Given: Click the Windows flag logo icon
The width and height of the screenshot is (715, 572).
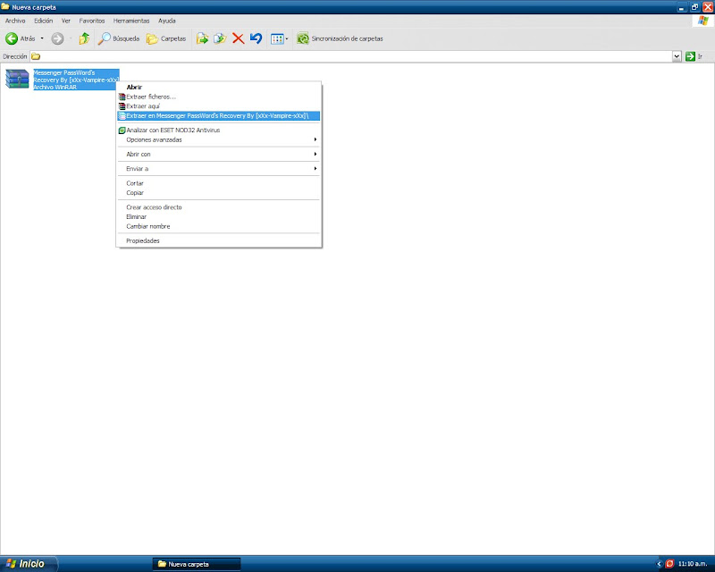Looking at the screenshot, I should [703, 21].
